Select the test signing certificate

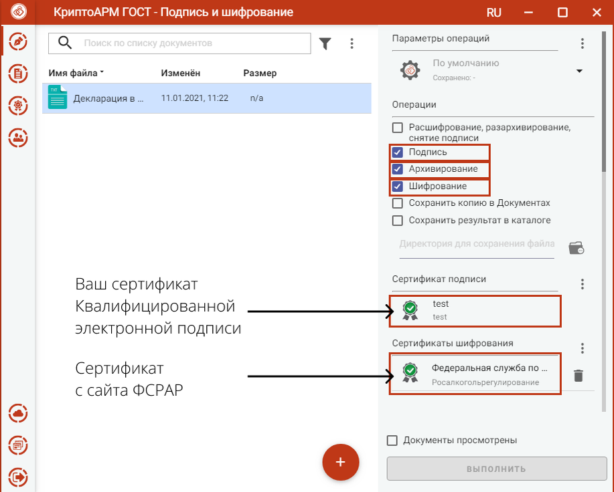click(475, 311)
